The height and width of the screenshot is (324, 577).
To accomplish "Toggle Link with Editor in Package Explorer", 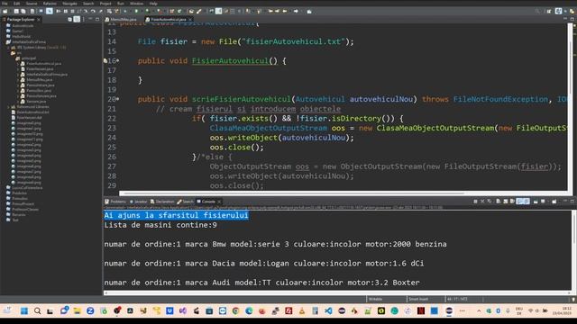I will point(77,19).
